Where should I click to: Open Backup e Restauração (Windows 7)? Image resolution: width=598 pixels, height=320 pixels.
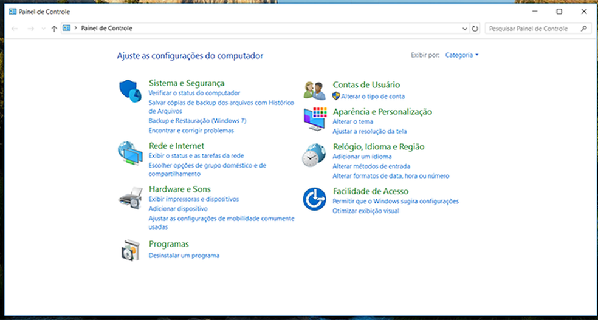[198, 121]
